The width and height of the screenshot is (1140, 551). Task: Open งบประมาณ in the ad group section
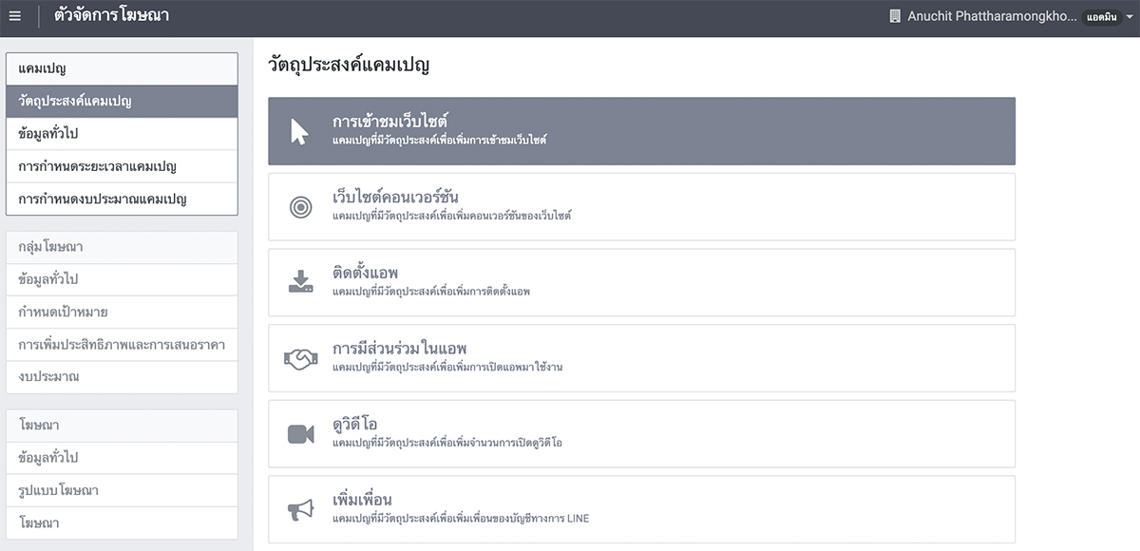[122, 376]
